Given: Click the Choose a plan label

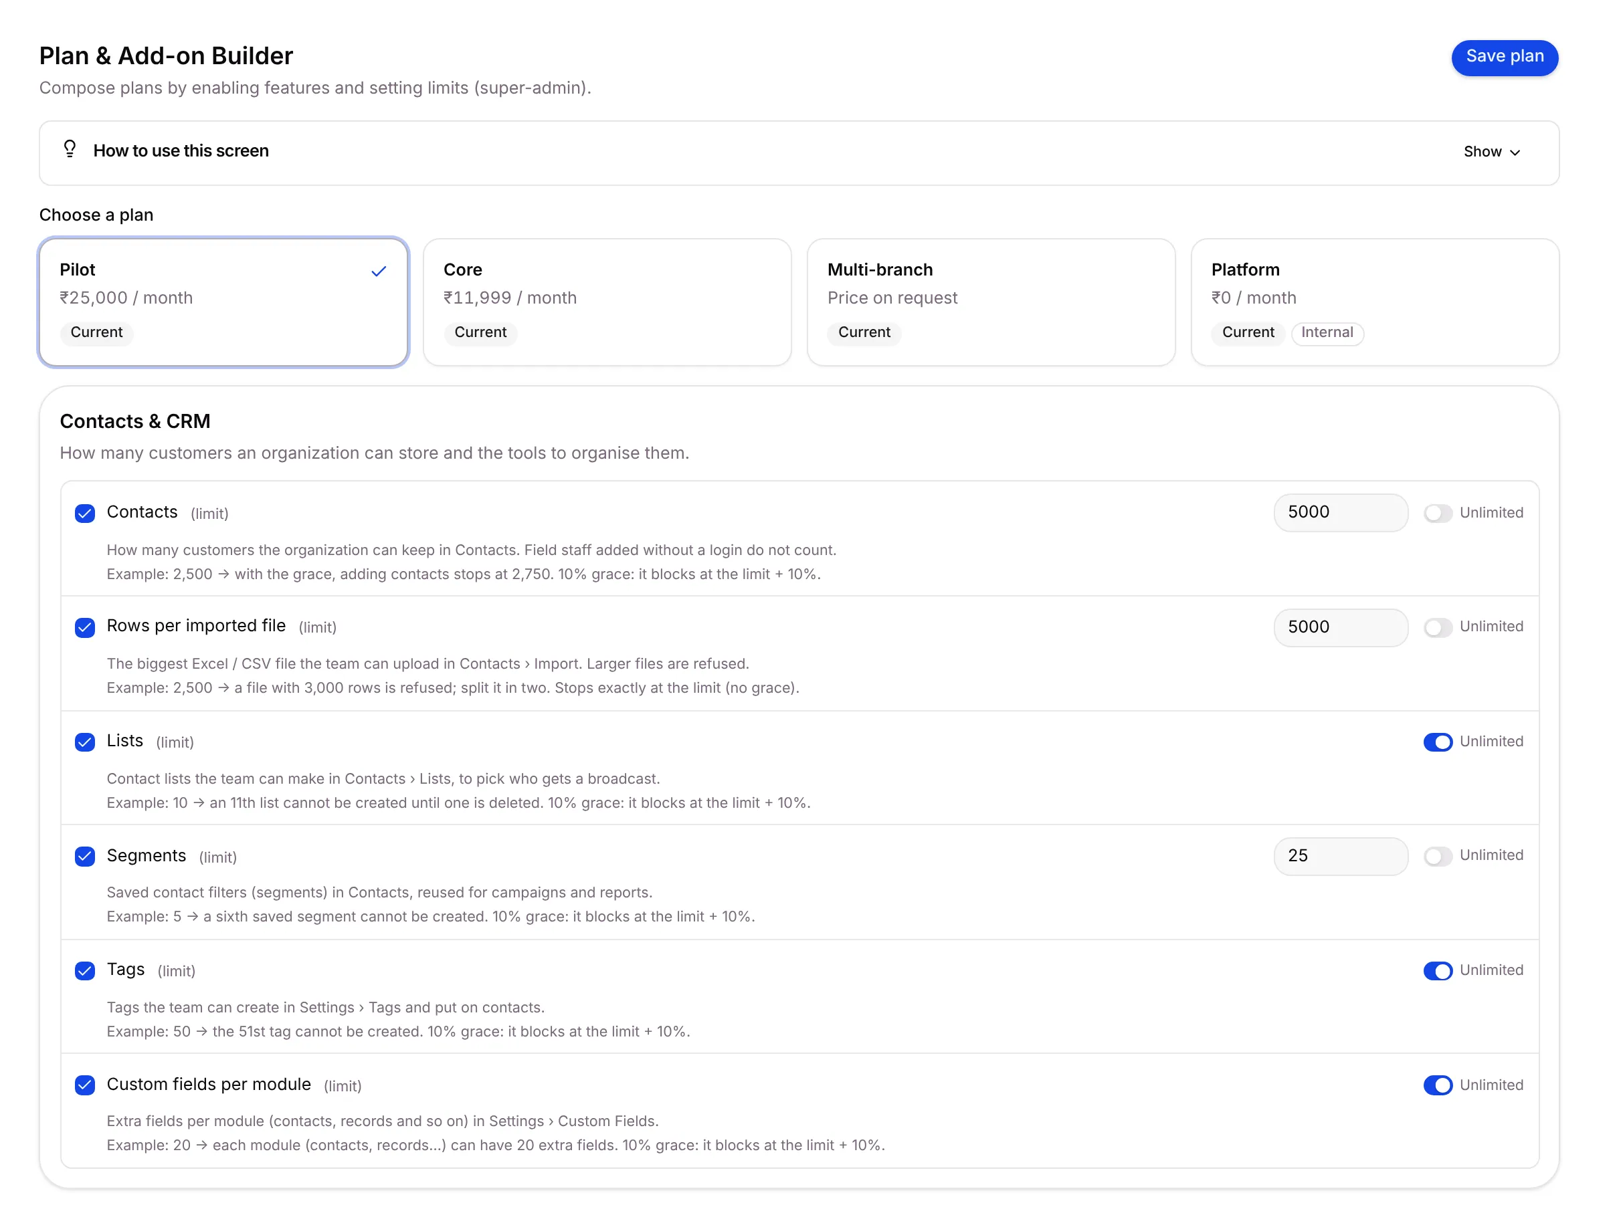Looking at the screenshot, I should pos(96,215).
